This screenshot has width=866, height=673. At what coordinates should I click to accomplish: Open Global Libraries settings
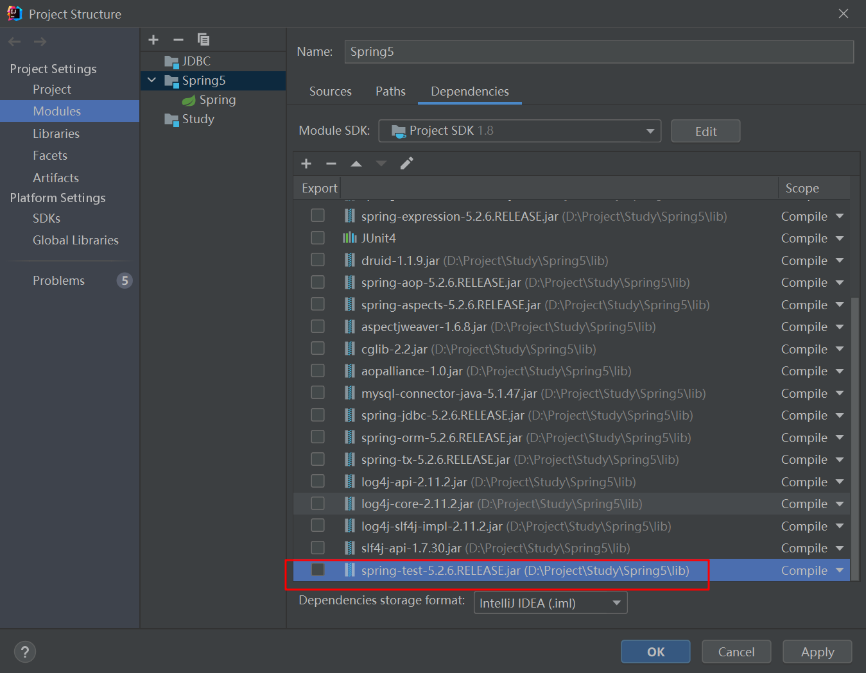pos(76,240)
